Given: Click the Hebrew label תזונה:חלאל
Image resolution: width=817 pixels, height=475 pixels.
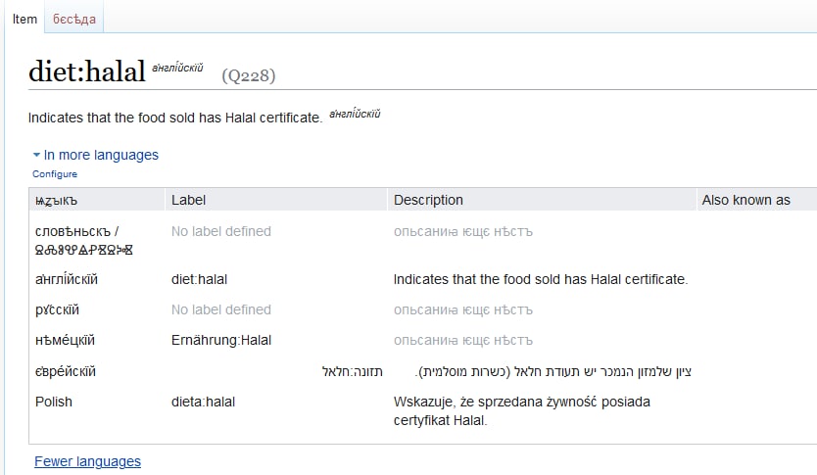Looking at the screenshot, I should pos(353,371).
